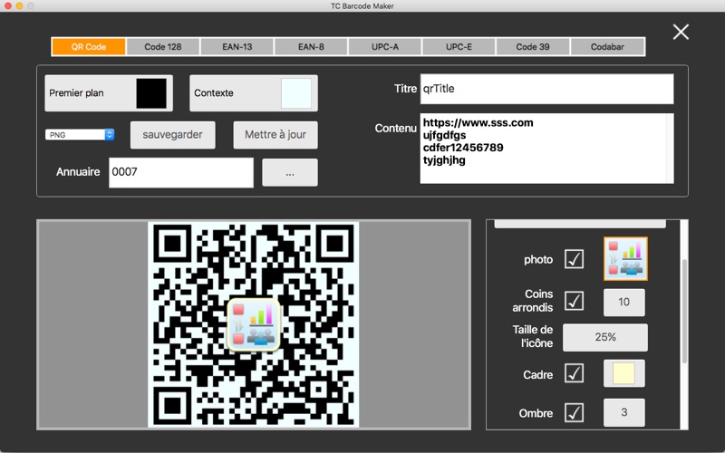This screenshot has width=725, height=453.
Task: Pick the black Premier plan color swatch
Action: click(x=151, y=93)
